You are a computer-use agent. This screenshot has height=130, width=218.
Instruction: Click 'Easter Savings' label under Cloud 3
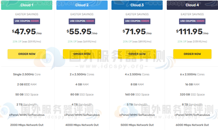[x=137, y=14]
